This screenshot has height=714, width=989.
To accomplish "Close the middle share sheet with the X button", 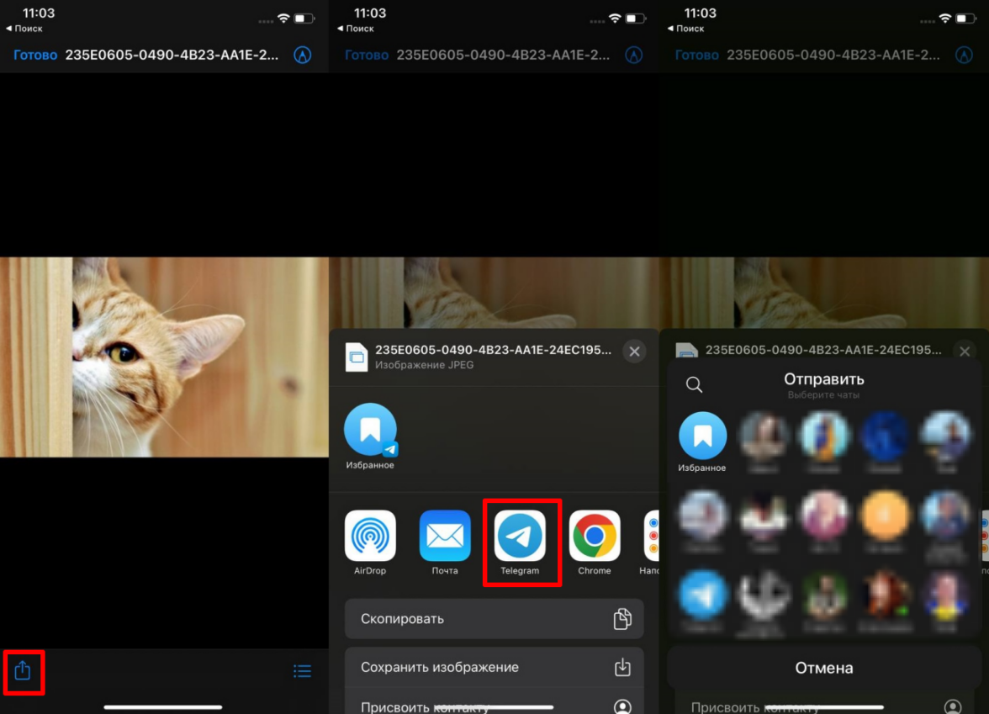I will (634, 352).
